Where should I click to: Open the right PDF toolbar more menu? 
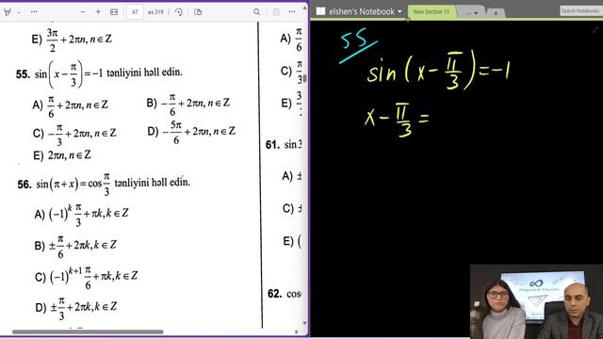(292, 12)
